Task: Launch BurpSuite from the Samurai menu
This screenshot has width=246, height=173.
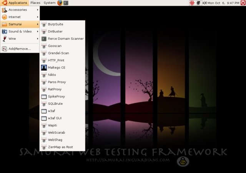Action: [x=62, y=24]
